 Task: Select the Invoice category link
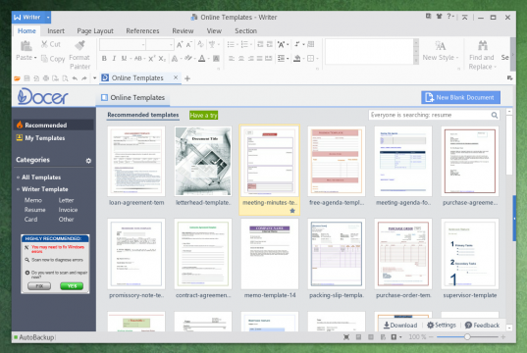[x=68, y=210]
